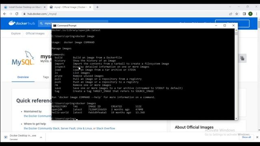This screenshot has height=146, width=260.
Task: Open the Docker Community link
Action: [38, 116]
